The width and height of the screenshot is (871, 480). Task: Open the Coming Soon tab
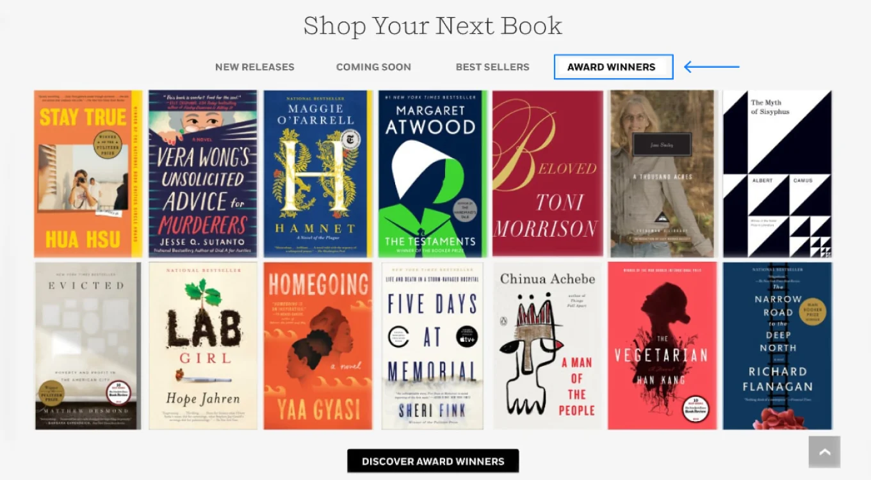coord(373,67)
